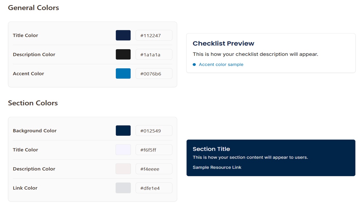Click the General Colors section heading
This screenshot has height=206, width=362.
[x=33, y=7]
